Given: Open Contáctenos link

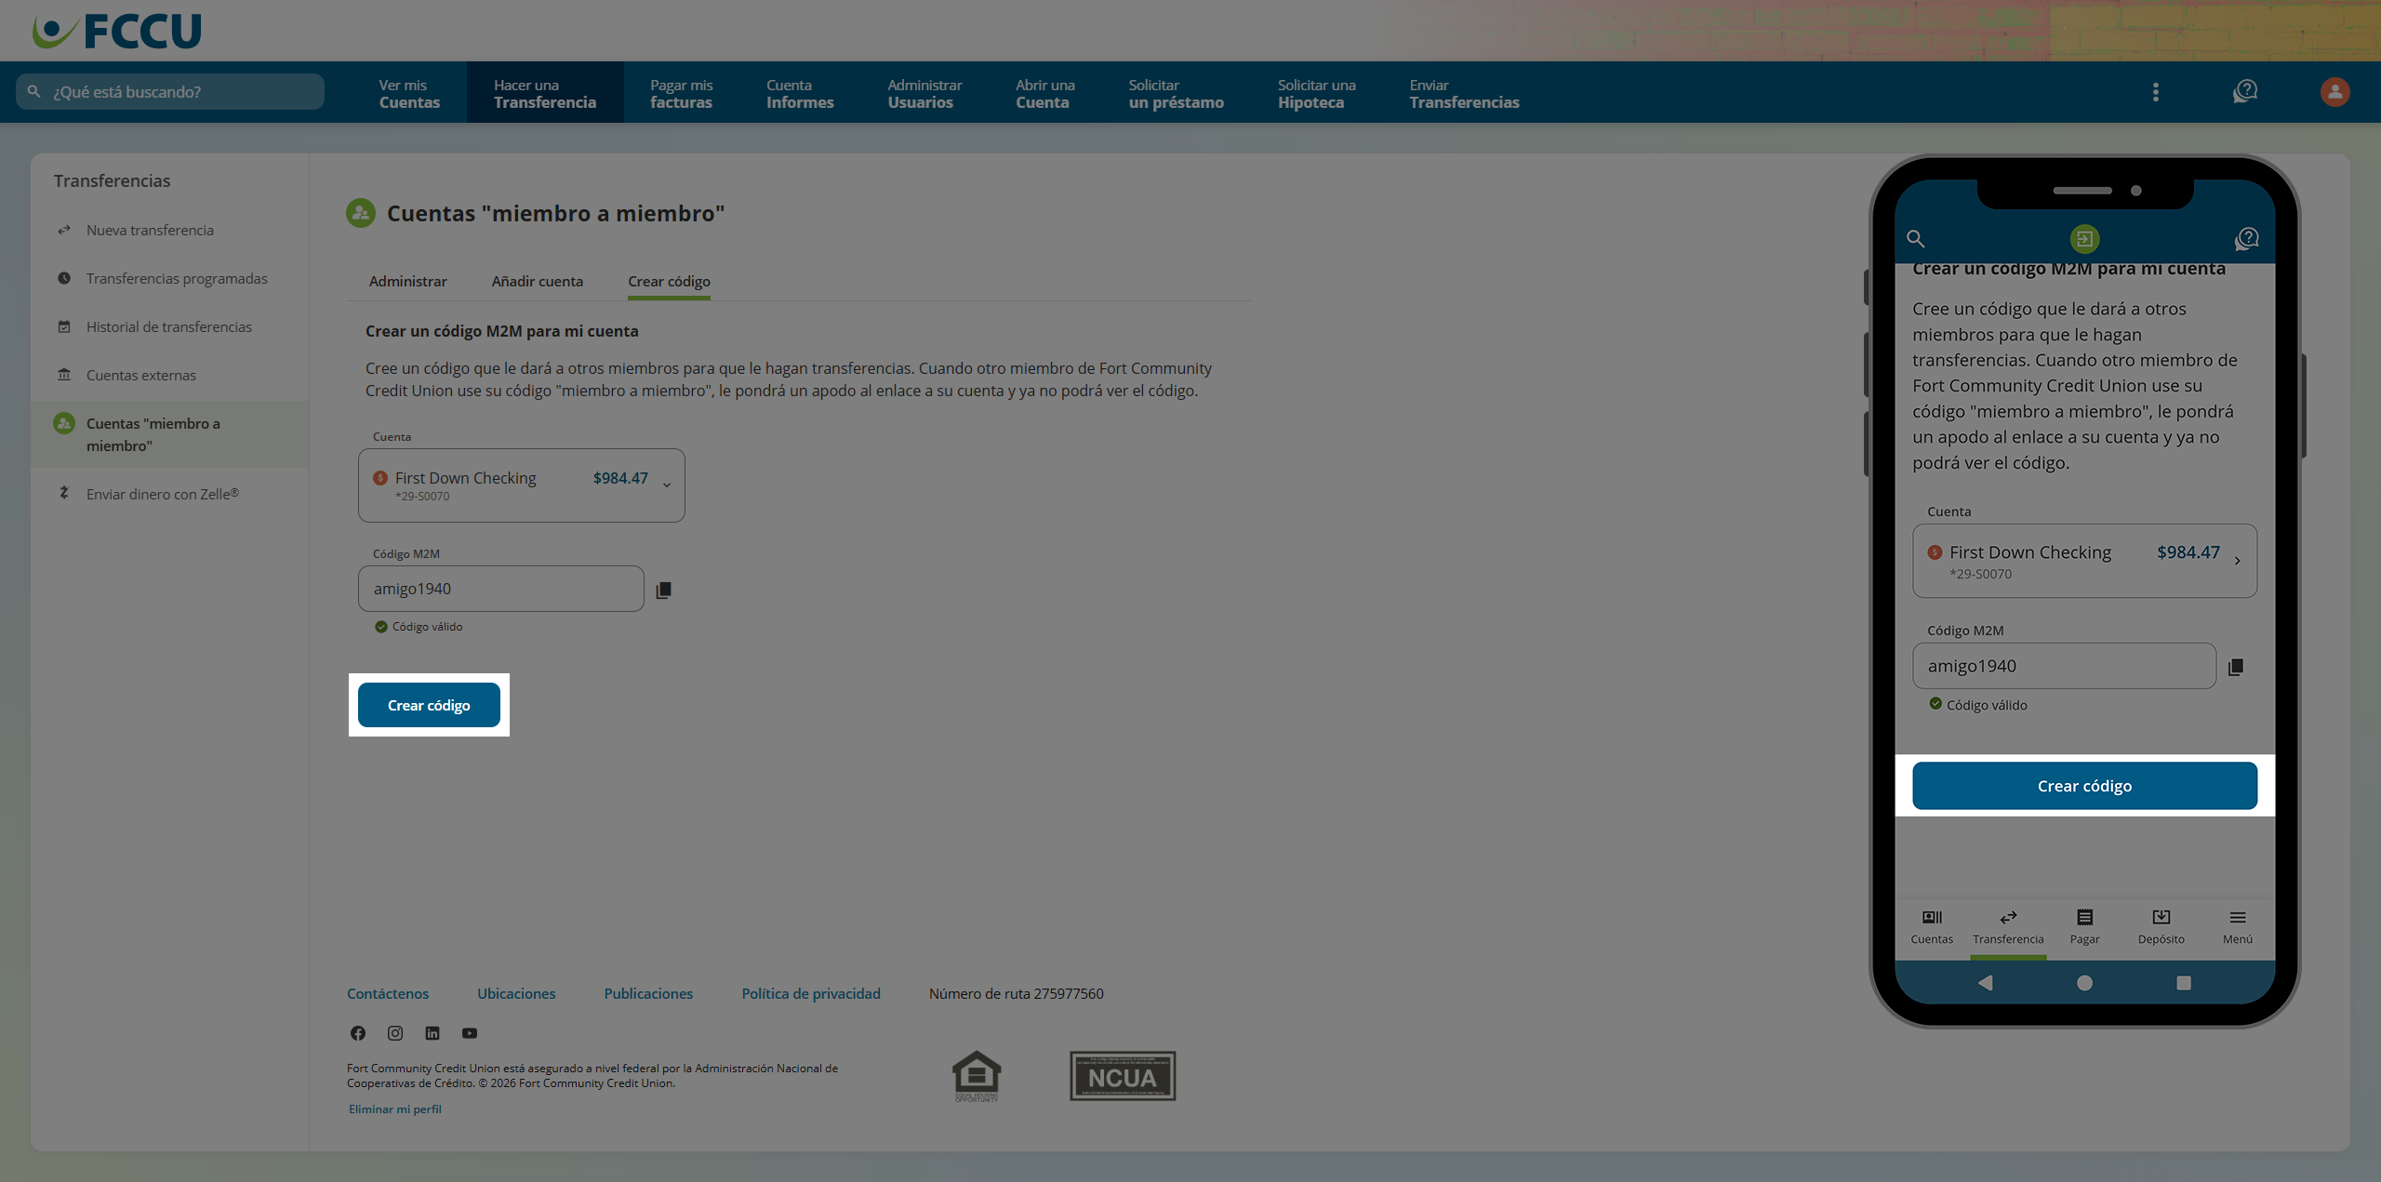Looking at the screenshot, I should coord(388,993).
